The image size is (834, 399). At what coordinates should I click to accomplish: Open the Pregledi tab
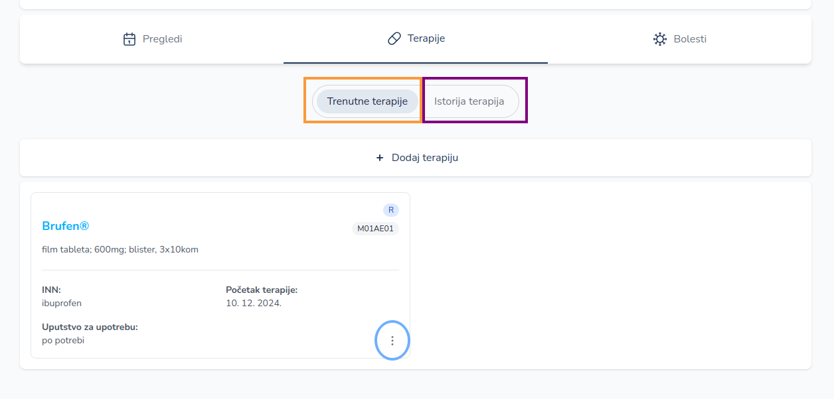[162, 39]
